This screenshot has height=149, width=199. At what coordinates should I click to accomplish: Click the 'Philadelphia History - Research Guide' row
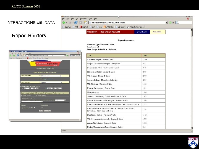click(x=126, y=115)
